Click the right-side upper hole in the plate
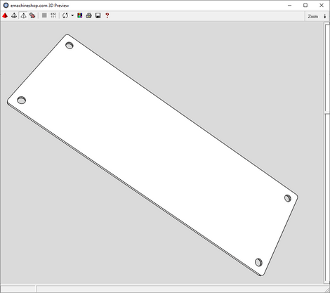 [x=288, y=198]
